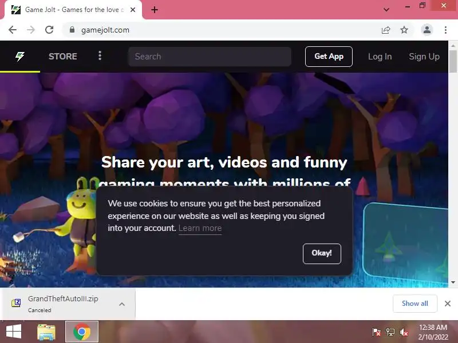Screen dimensions: 458x343
Task: Click the page scrollbar down arrow
Action: click(453, 282)
